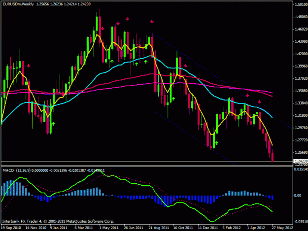Click the 1.46020 price axis label
The height and width of the screenshot is (231, 308).
pyautogui.click(x=301, y=29)
